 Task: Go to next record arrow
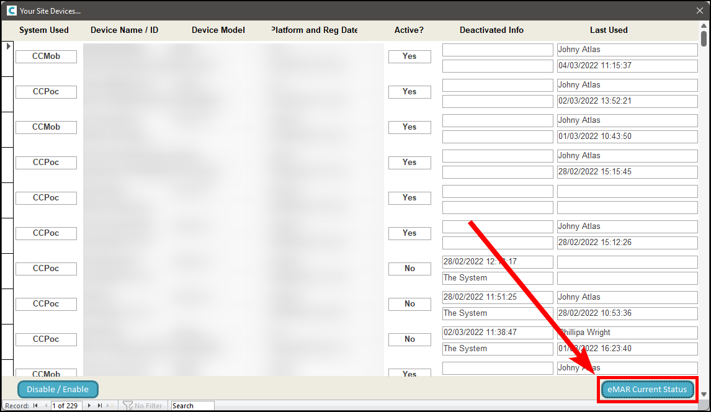coord(90,406)
